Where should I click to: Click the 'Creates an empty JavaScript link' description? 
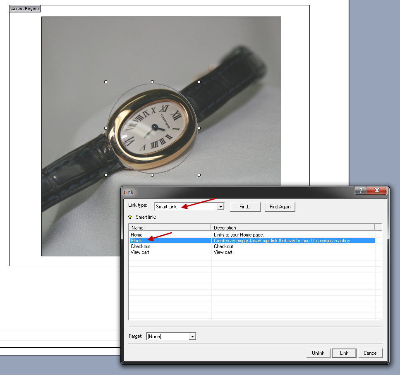click(283, 241)
